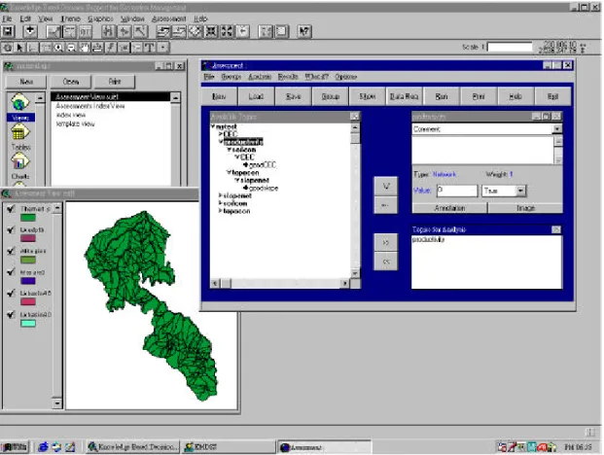Click the Find (binoculars) toolbar icon
Image resolution: width=604 pixels, height=455 pixels.
(109, 31)
